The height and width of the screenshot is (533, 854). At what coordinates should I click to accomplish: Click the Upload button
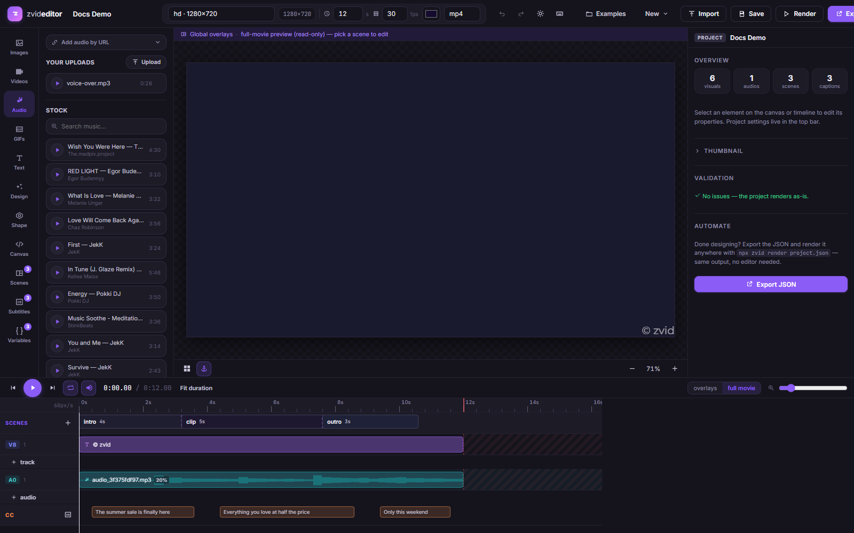coord(146,62)
